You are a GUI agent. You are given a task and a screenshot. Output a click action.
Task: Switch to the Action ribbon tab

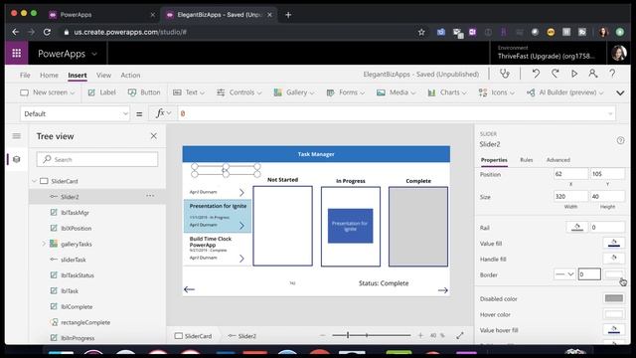[x=130, y=76]
